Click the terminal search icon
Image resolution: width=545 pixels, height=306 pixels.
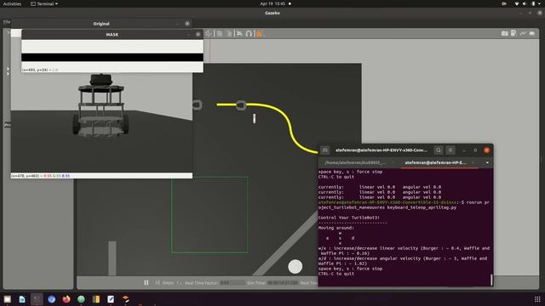(439, 150)
